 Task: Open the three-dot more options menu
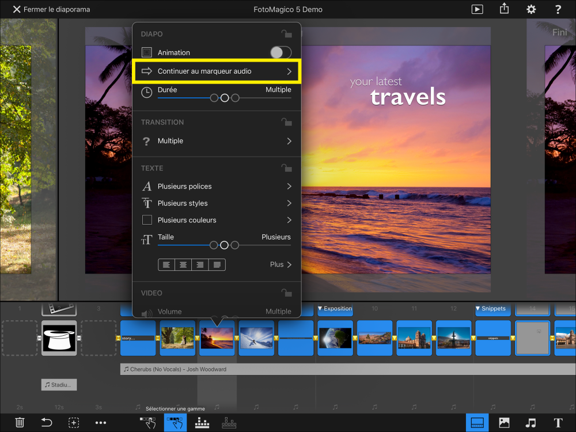pyautogui.click(x=101, y=422)
